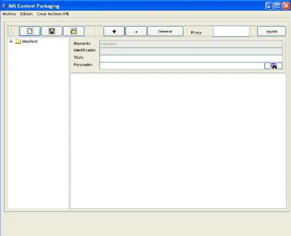Expand the Manifest tree node
Image resolution: width=291 pixels, height=236 pixels.
click(11, 41)
